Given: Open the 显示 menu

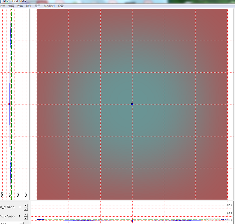Looking at the screenshot, I should (37, 6).
